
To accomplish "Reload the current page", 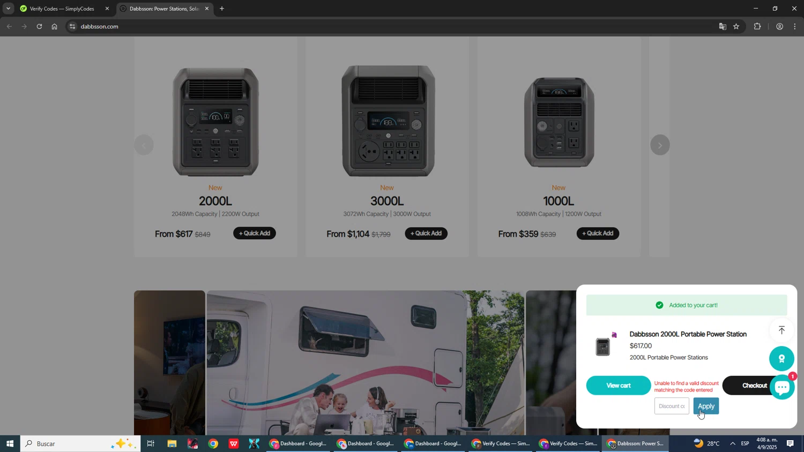I will (39, 26).
